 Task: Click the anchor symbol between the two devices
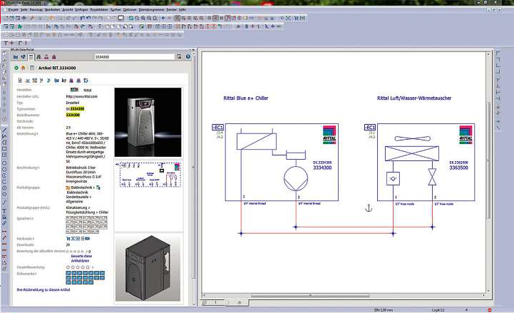coord(369,208)
